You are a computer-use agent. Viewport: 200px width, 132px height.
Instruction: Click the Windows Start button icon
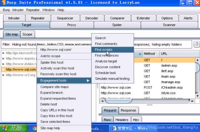14,128
